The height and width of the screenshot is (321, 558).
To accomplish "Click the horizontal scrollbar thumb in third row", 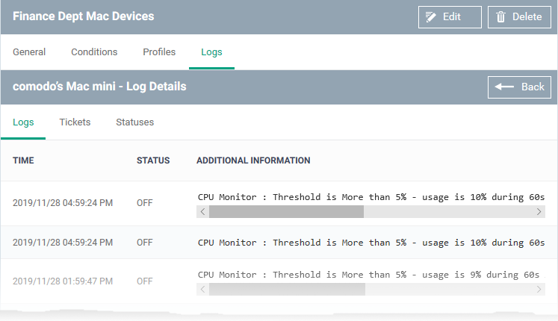I will click(287, 290).
